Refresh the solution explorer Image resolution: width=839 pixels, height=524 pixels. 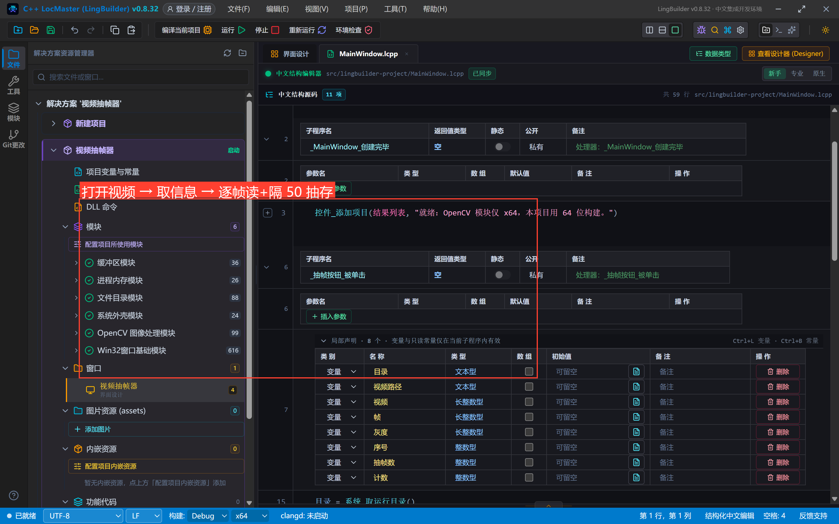click(227, 53)
